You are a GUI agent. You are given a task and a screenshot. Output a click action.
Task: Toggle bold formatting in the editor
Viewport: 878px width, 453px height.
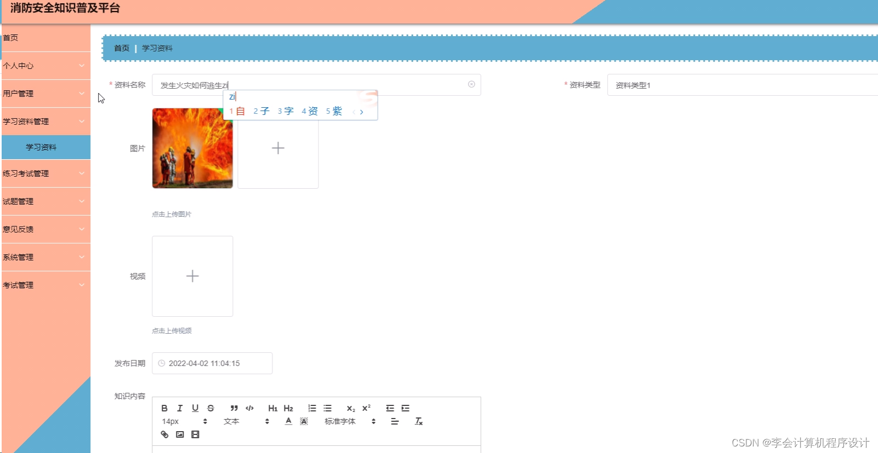coord(164,408)
